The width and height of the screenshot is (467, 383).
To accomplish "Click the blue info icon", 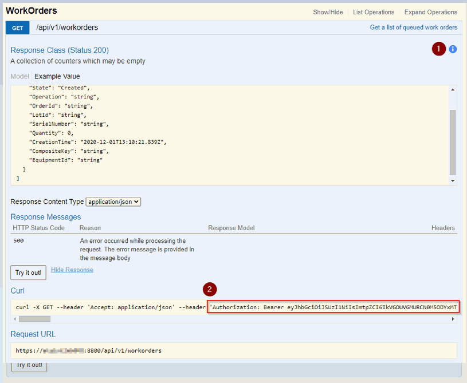I will click(453, 49).
